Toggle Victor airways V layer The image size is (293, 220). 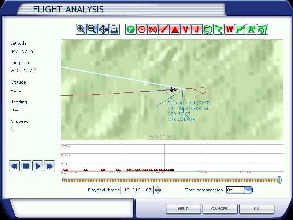click(186, 29)
